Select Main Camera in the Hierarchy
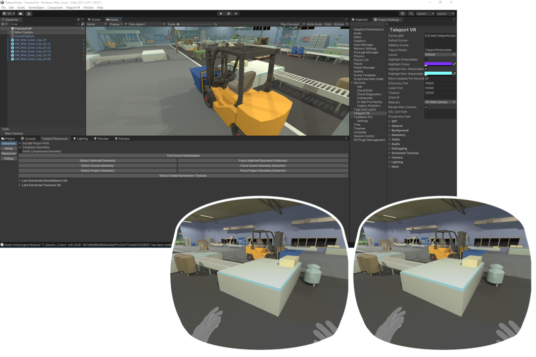Viewport: 536px width, 357px height. tap(24, 32)
